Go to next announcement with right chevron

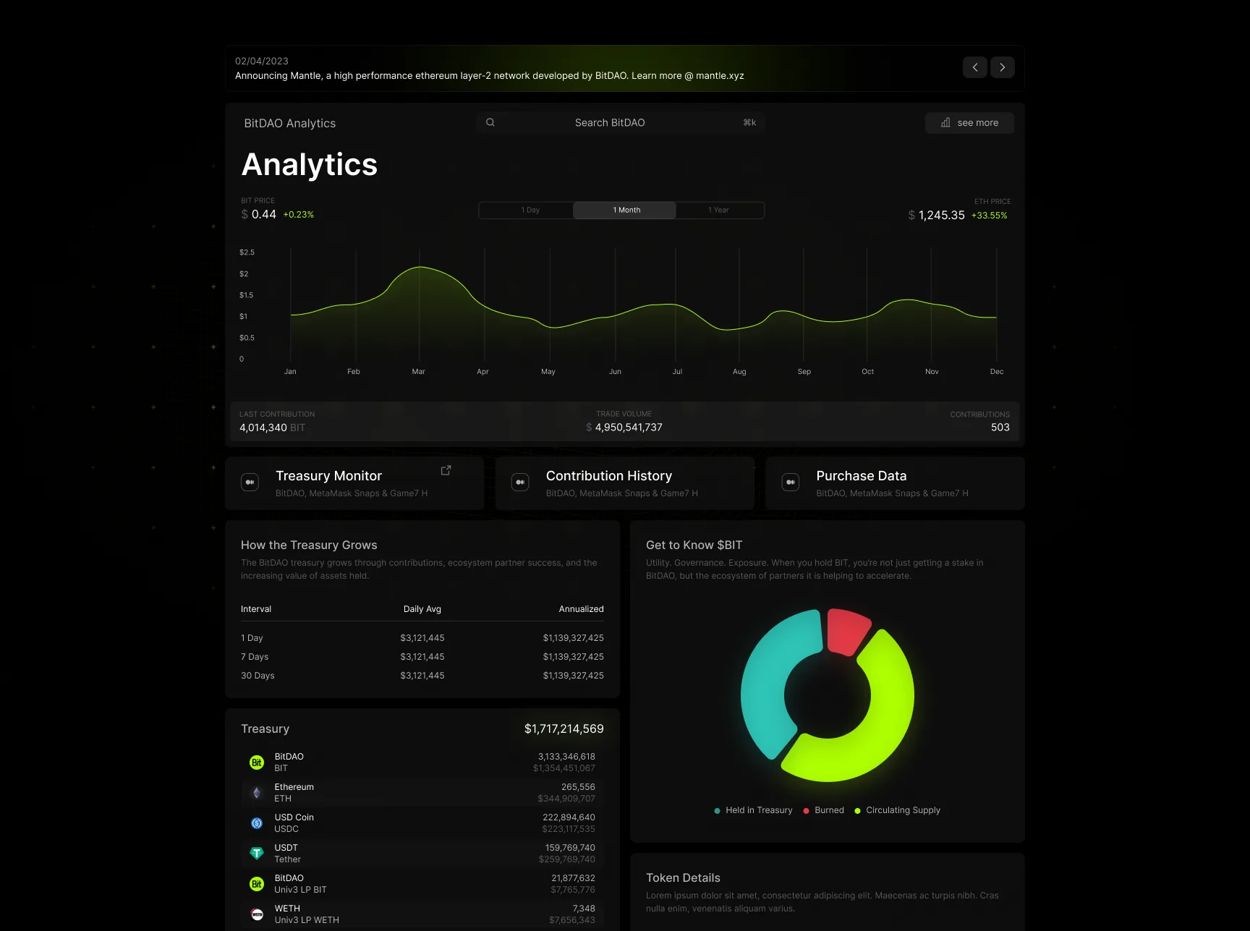click(x=1002, y=67)
